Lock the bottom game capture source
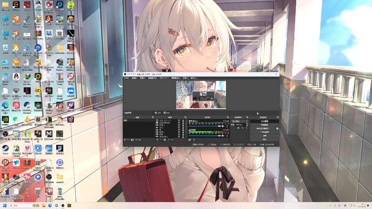The image size is (372, 209). [x=183, y=137]
